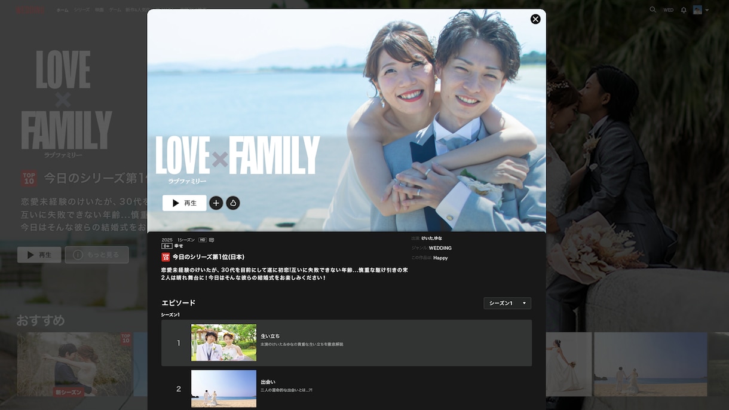Open the ゲーム navigation item
Viewport: 729px width, 410px height.
117,10
